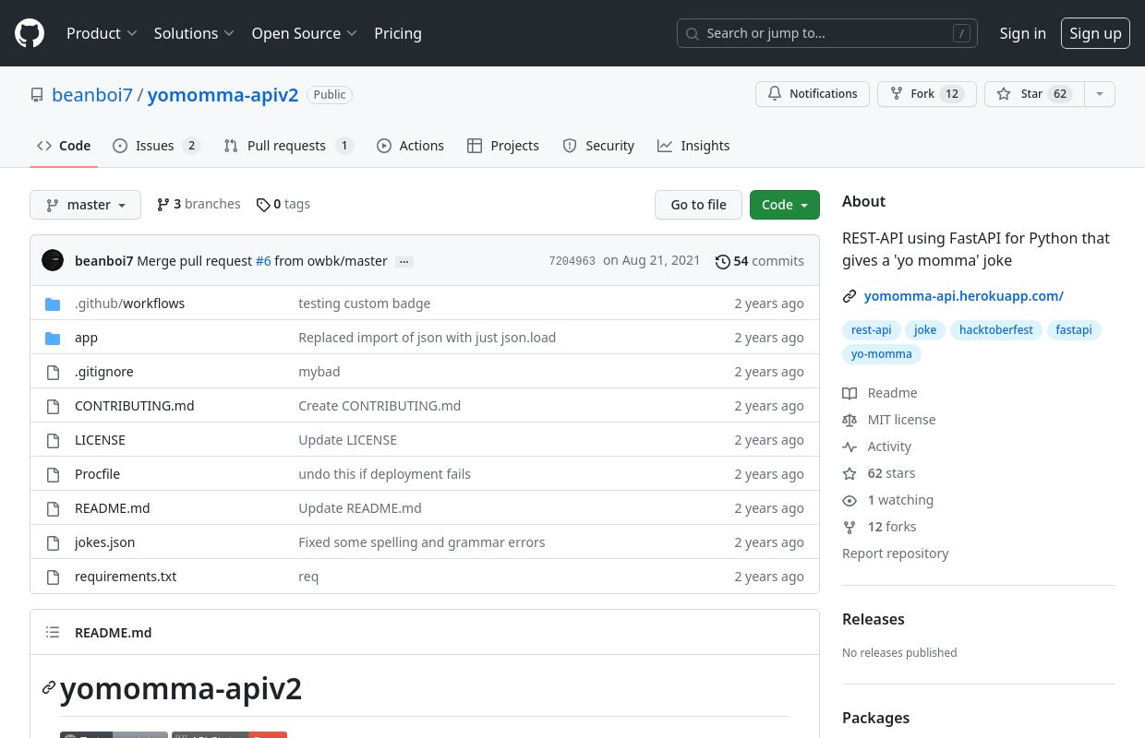Select the rest-api topic tag
1145x738 pixels.
[x=872, y=330]
